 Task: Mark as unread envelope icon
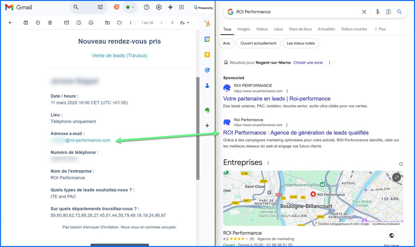point(67,22)
